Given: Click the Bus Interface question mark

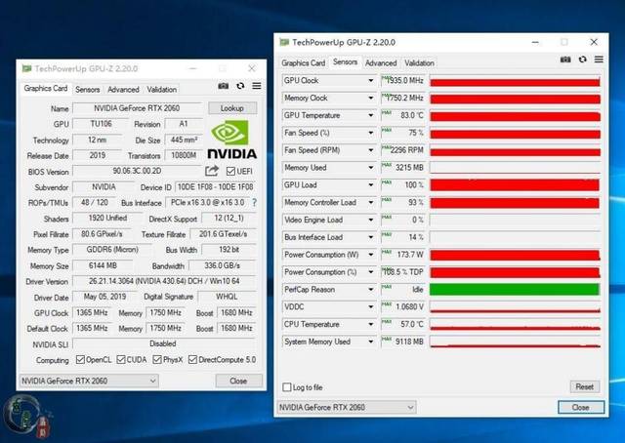Looking at the screenshot, I should 254,202.
